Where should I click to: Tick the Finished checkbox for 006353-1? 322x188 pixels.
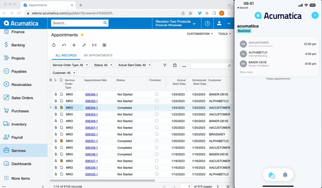point(157,114)
